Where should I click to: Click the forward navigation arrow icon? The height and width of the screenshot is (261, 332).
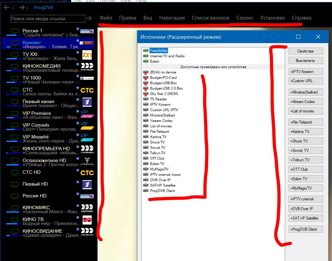(22, 7)
